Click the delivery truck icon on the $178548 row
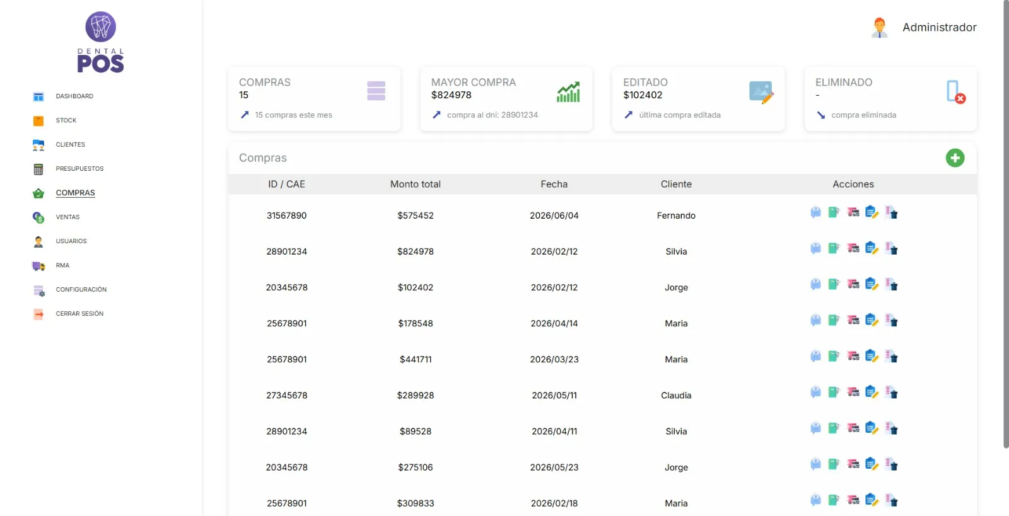Viewport: 1009px width, 516px height. pyautogui.click(x=853, y=320)
